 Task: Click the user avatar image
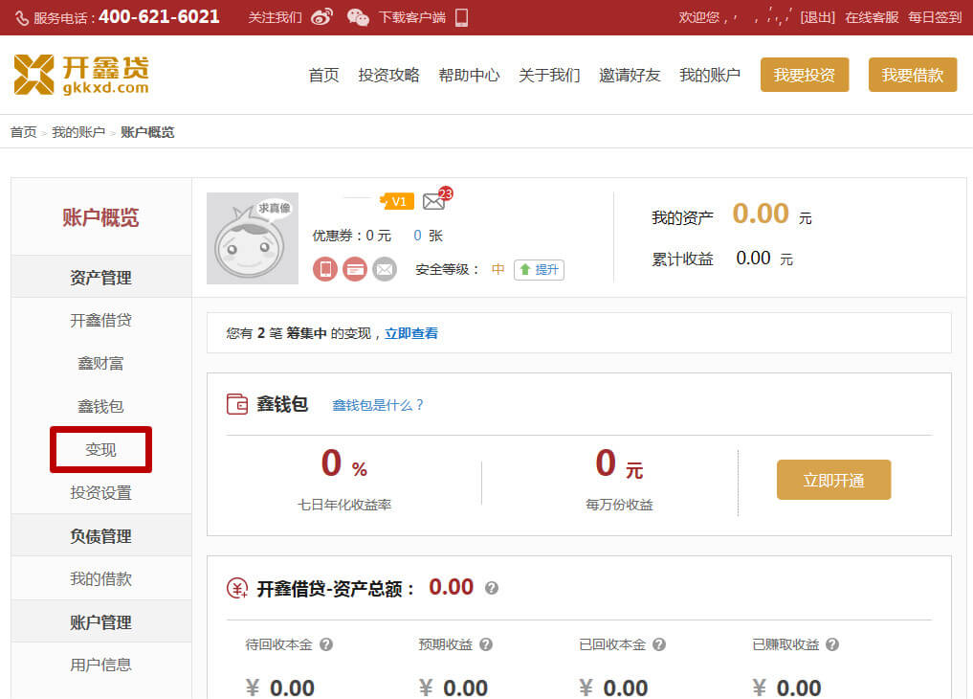(x=253, y=238)
